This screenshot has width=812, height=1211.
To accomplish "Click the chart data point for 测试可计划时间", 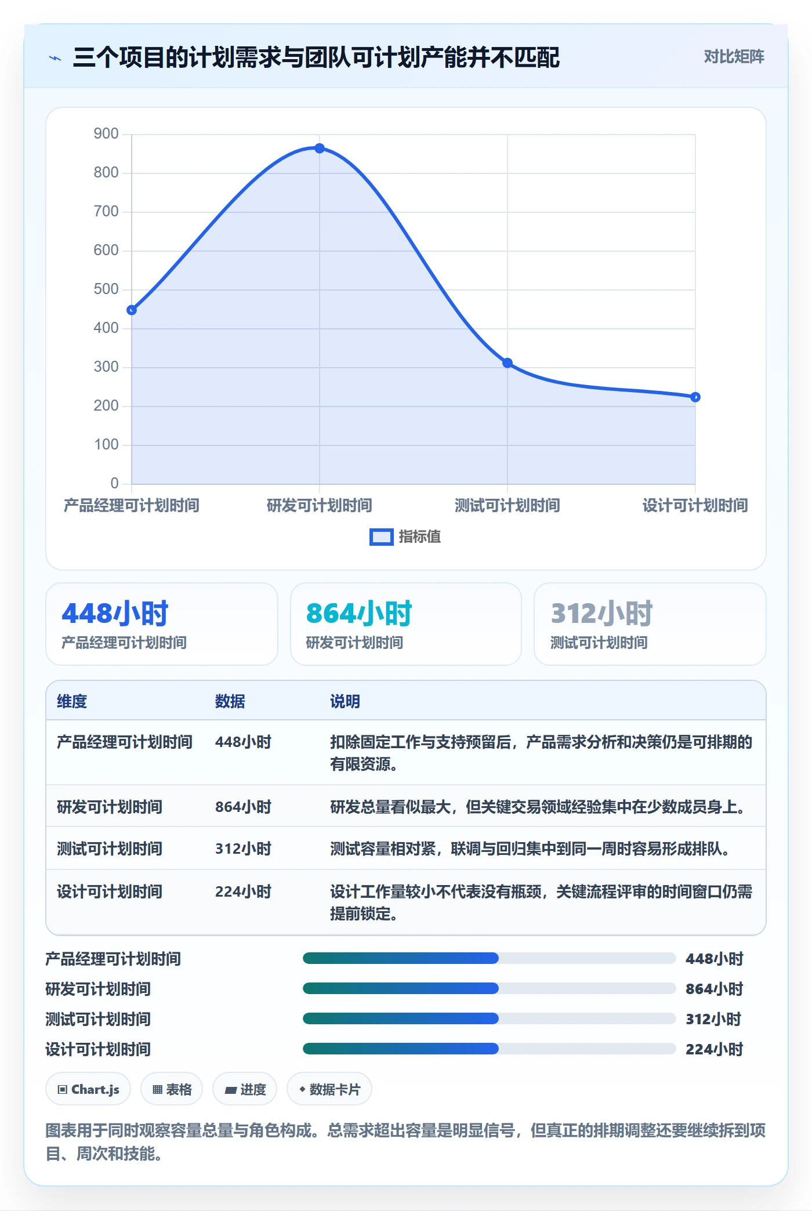I will 507,363.
